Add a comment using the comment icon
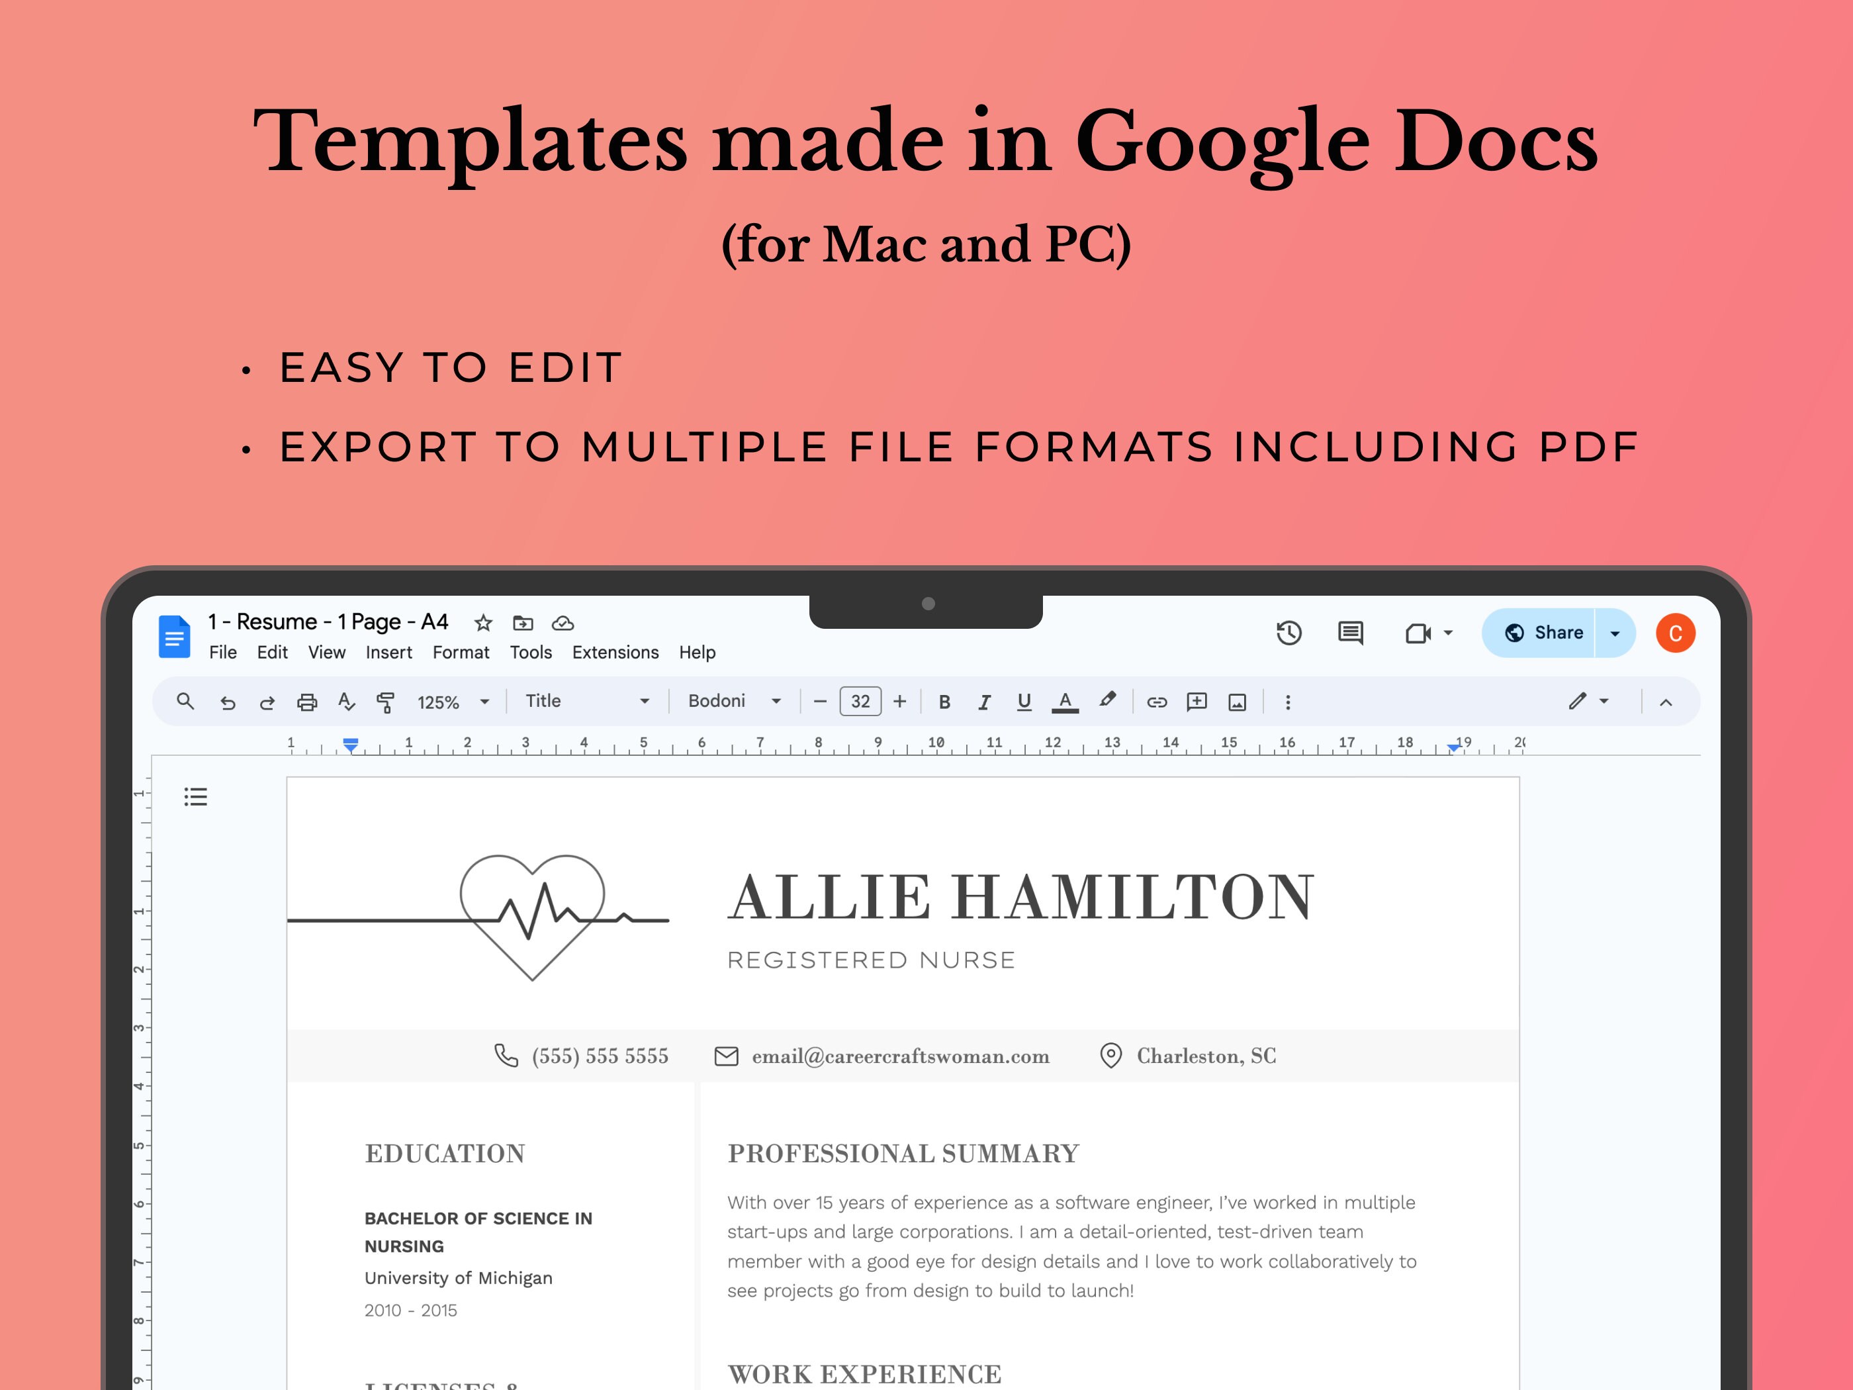1853x1390 pixels. click(1197, 701)
